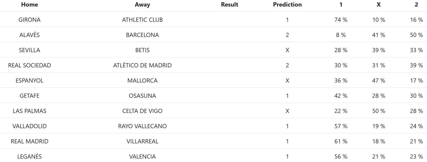
Task: Click BARCELONA in the Away column
Action: [x=142, y=35]
